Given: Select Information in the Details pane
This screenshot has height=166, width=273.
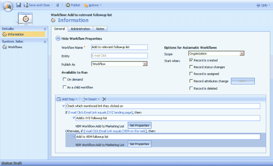Looking at the screenshot, I should 24,34.
